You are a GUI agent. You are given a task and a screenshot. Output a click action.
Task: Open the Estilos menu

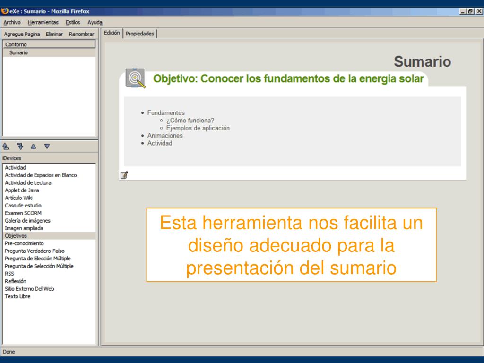73,22
